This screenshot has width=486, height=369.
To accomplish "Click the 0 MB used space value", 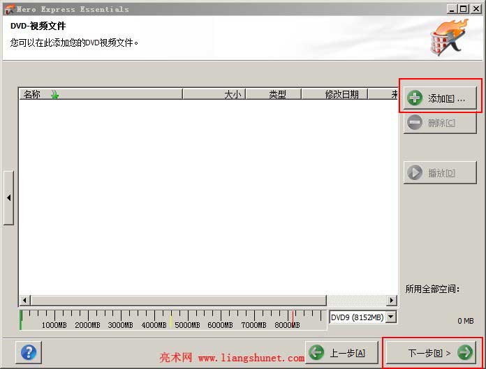I will pos(466,321).
